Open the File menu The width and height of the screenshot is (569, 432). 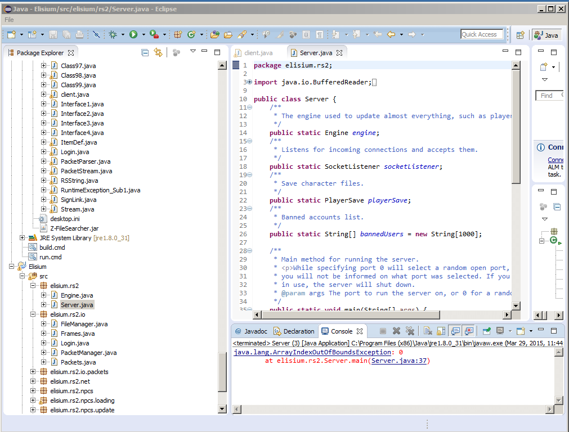9,20
